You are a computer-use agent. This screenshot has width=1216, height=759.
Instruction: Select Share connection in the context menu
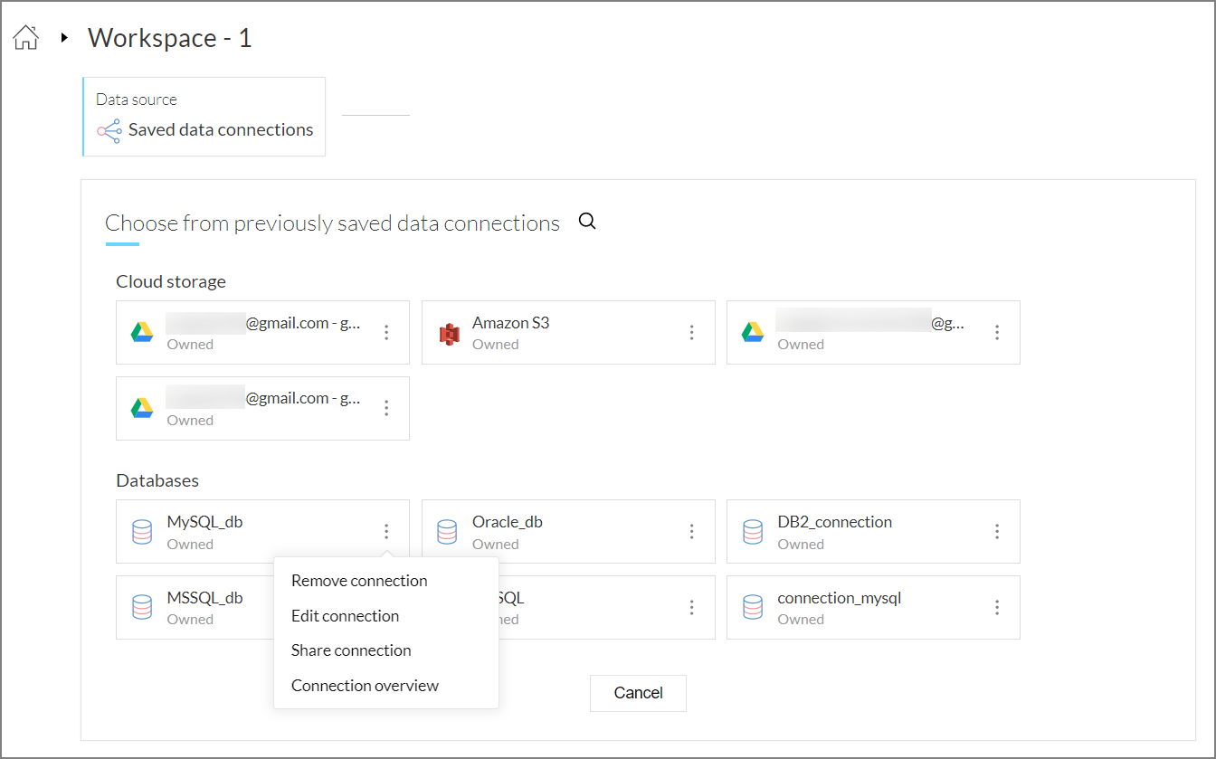(351, 650)
